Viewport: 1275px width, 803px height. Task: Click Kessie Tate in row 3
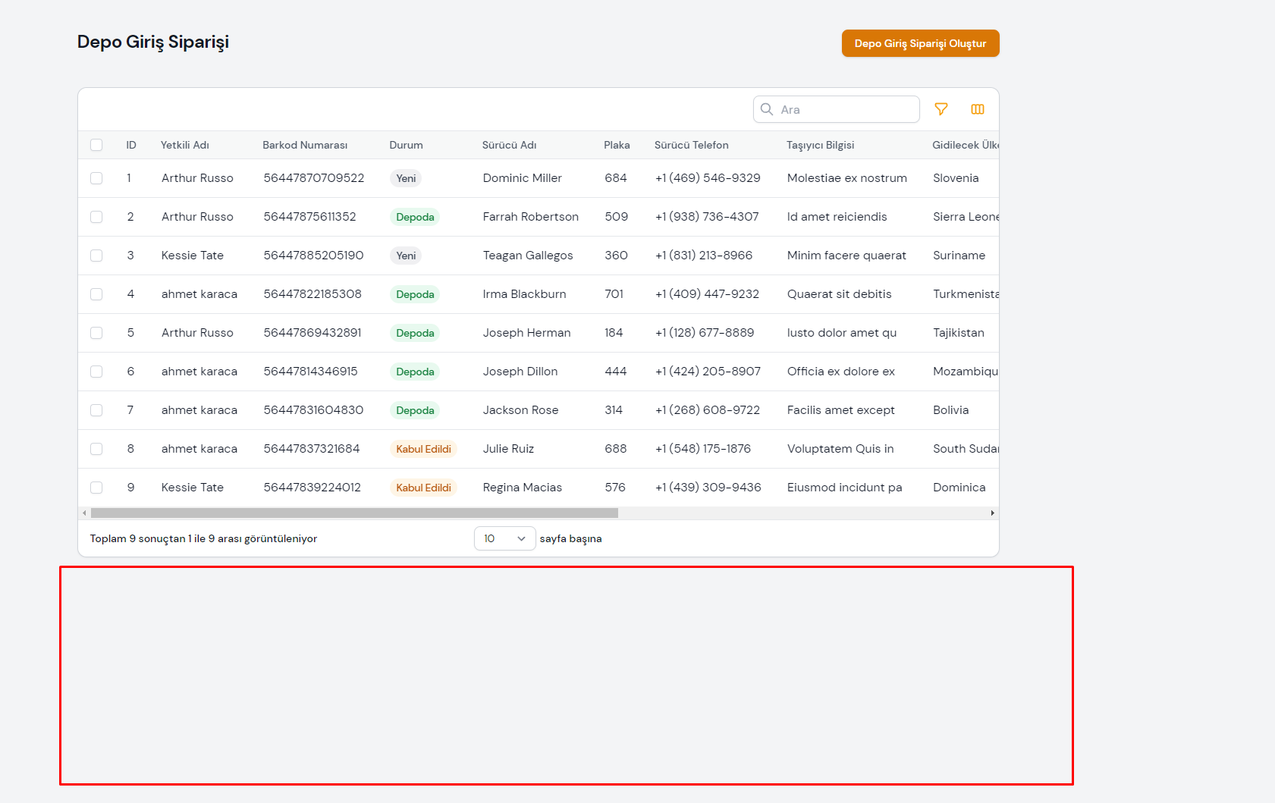point(193,256)
